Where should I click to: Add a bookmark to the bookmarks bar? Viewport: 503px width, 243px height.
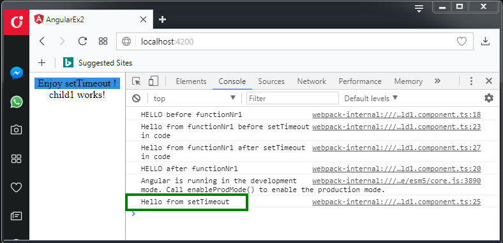41,63
